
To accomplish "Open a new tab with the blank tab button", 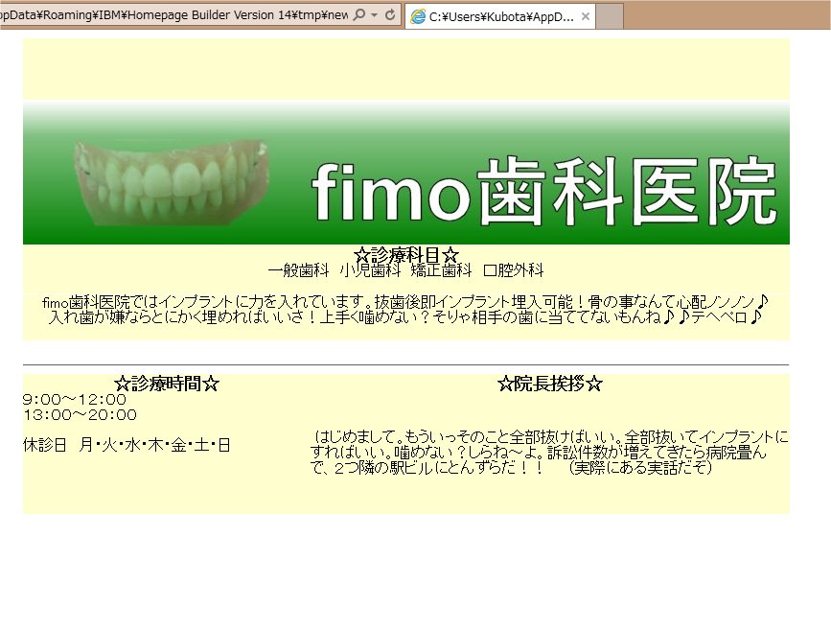I will (x=611, y=16).
